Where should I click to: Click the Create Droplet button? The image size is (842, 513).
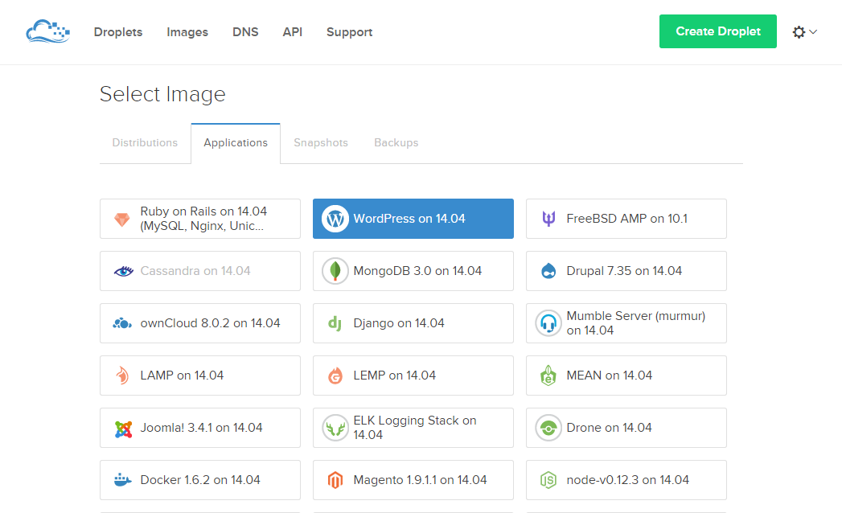(717, 31)
